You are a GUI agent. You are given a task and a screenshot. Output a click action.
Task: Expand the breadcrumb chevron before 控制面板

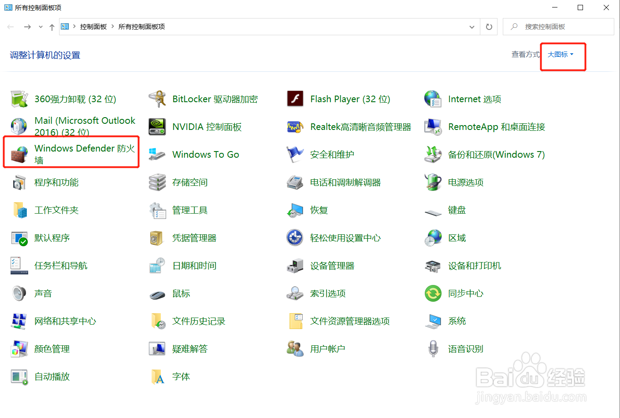click(74, 26)
